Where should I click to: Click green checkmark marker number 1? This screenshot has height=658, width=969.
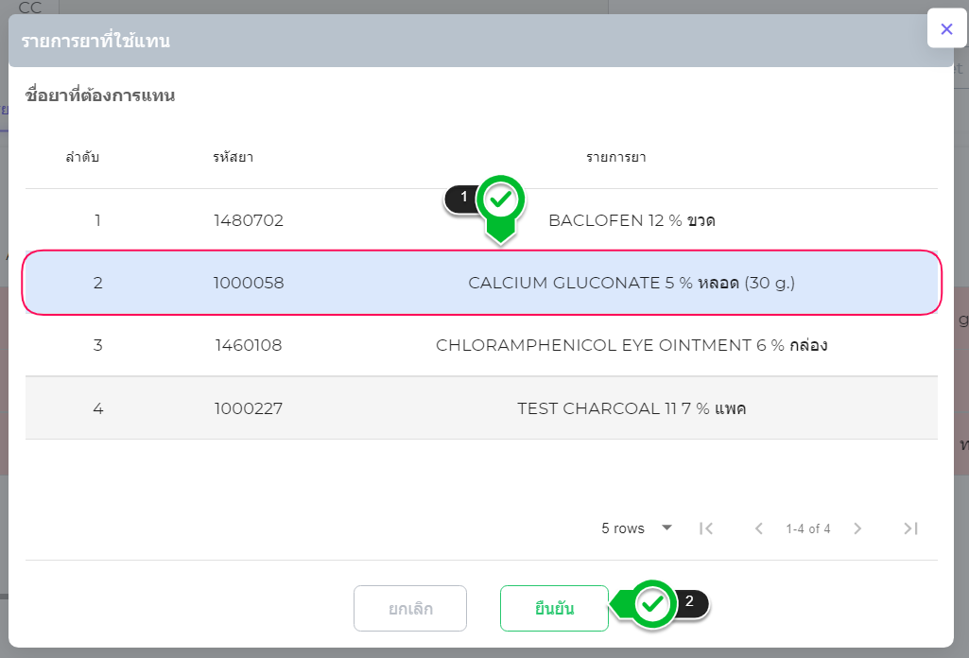pos(501,200)
